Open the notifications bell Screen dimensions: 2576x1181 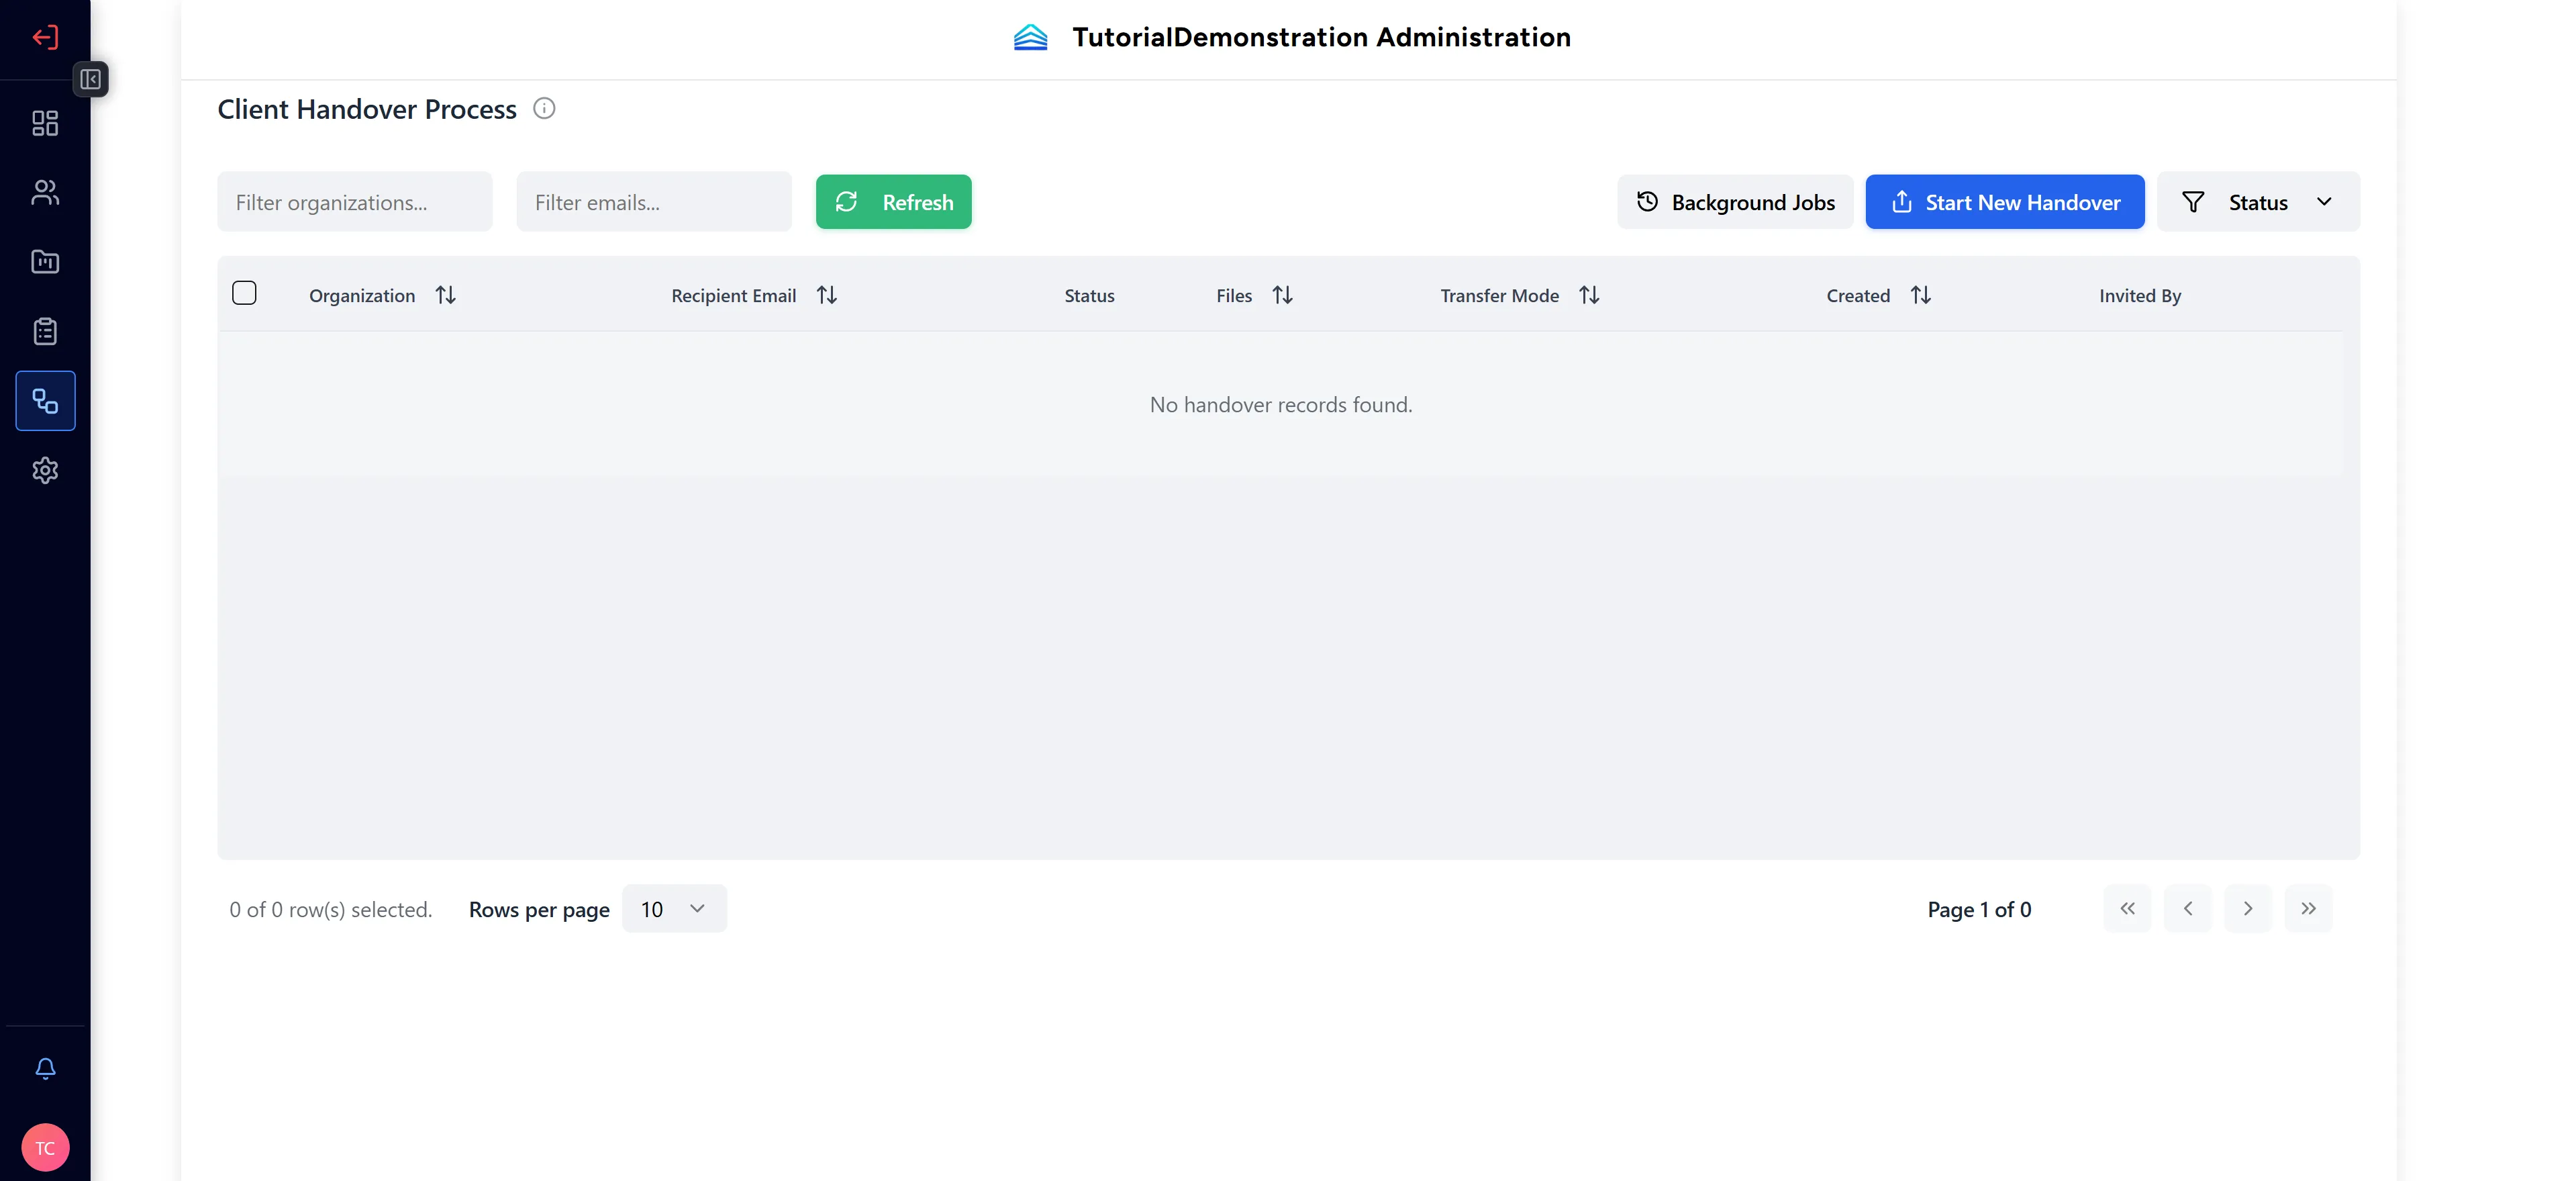tap(45, 1068)
